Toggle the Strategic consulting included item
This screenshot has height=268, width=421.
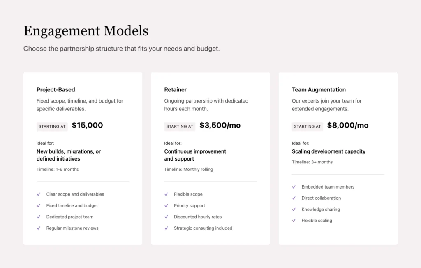pos(203,228)
